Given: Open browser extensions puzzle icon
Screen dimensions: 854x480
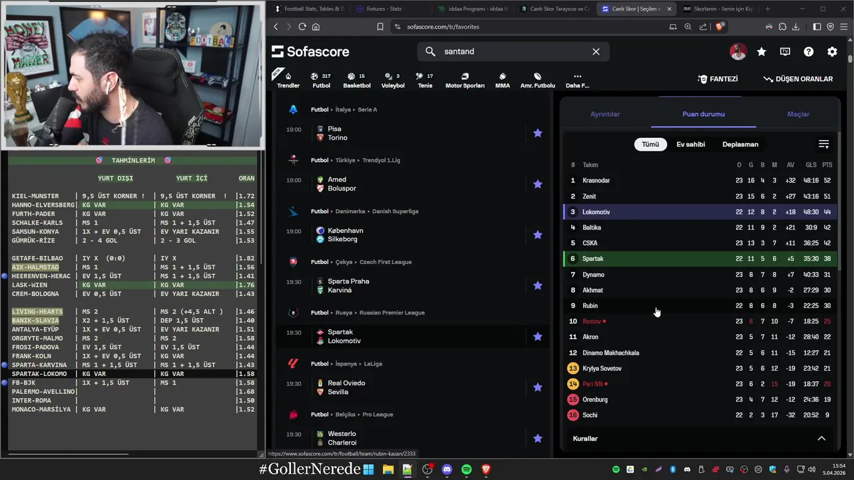Looking at the screenshot, I should coord(783,27).
